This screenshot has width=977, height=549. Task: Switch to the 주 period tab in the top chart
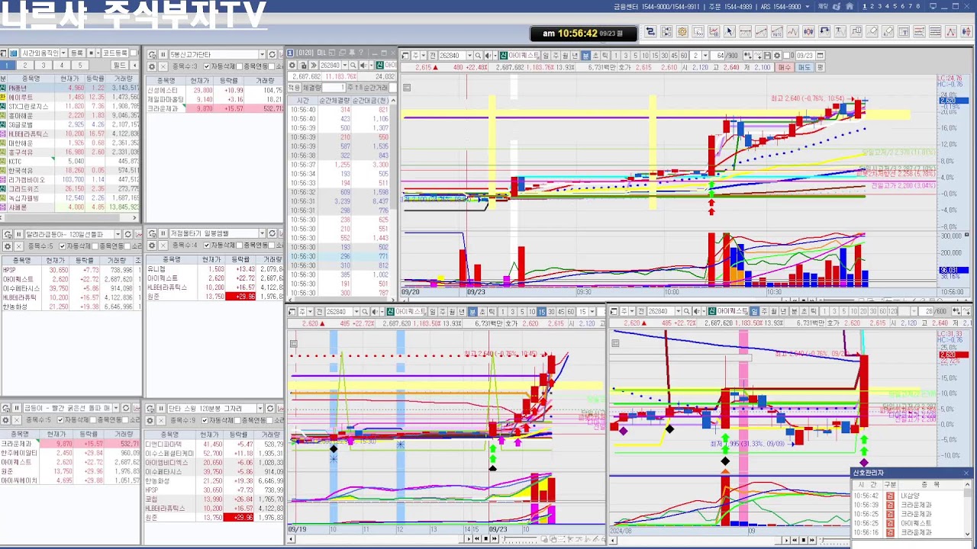[x=555, y=56]
